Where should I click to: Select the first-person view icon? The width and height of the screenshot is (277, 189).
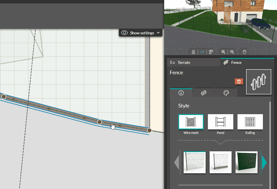(x=193, y=52)
